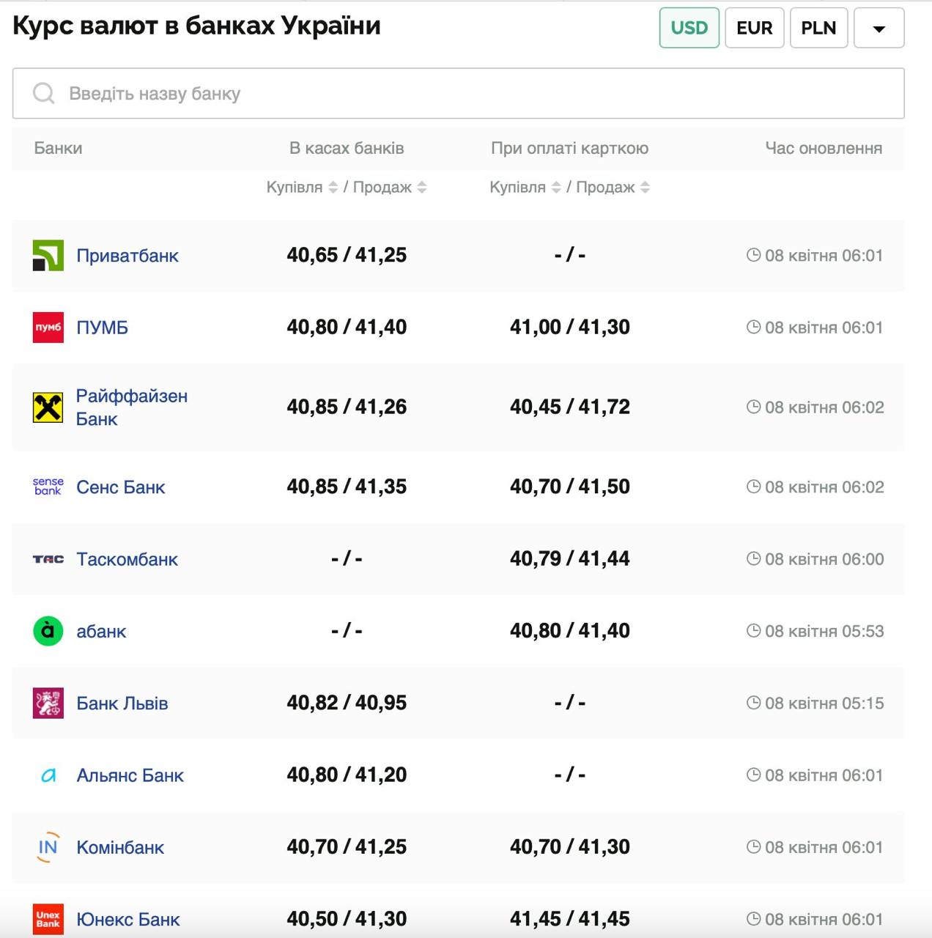Select the USD currency tab
Image resolution: width=932 pixels, height=938 pixels.
click(689, 28)
